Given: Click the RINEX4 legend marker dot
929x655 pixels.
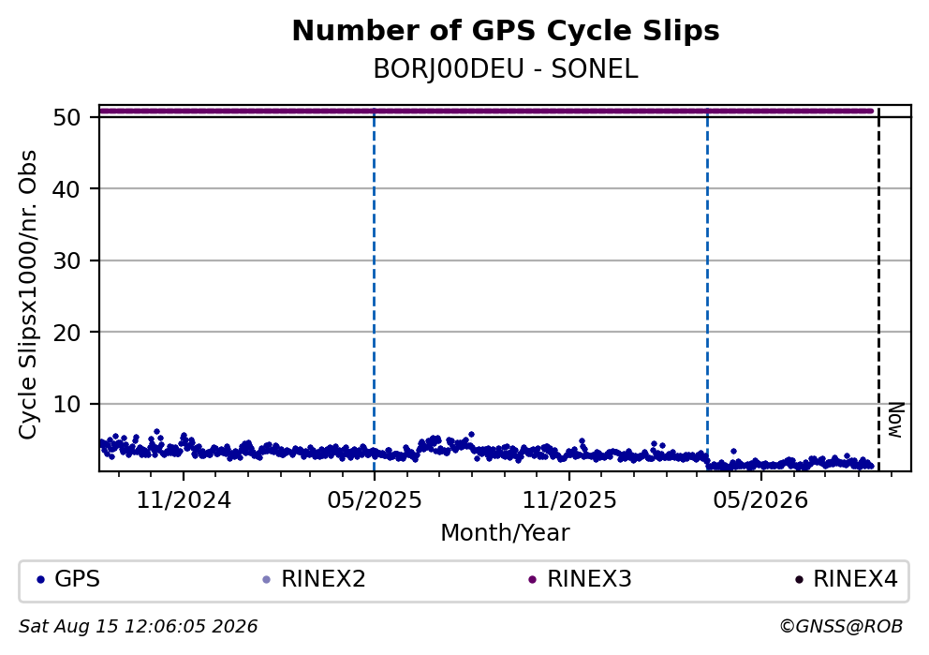Looking at the screenshot, I should pos(799,580).
